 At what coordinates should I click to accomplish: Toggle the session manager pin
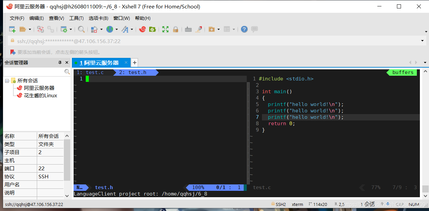(60, 63)
